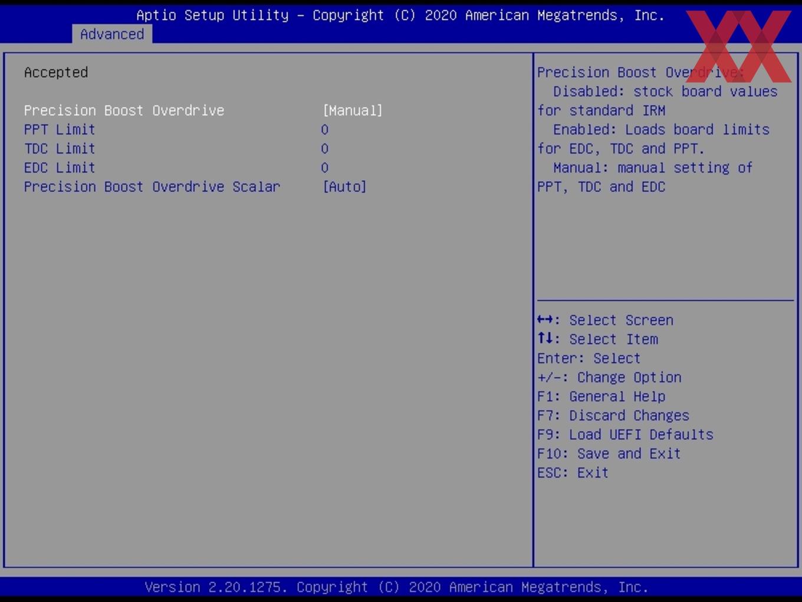Click the 'Enter: Select' key hint
Image resolution: width=802 pixels, height=602 pixels.
point(589,358)
